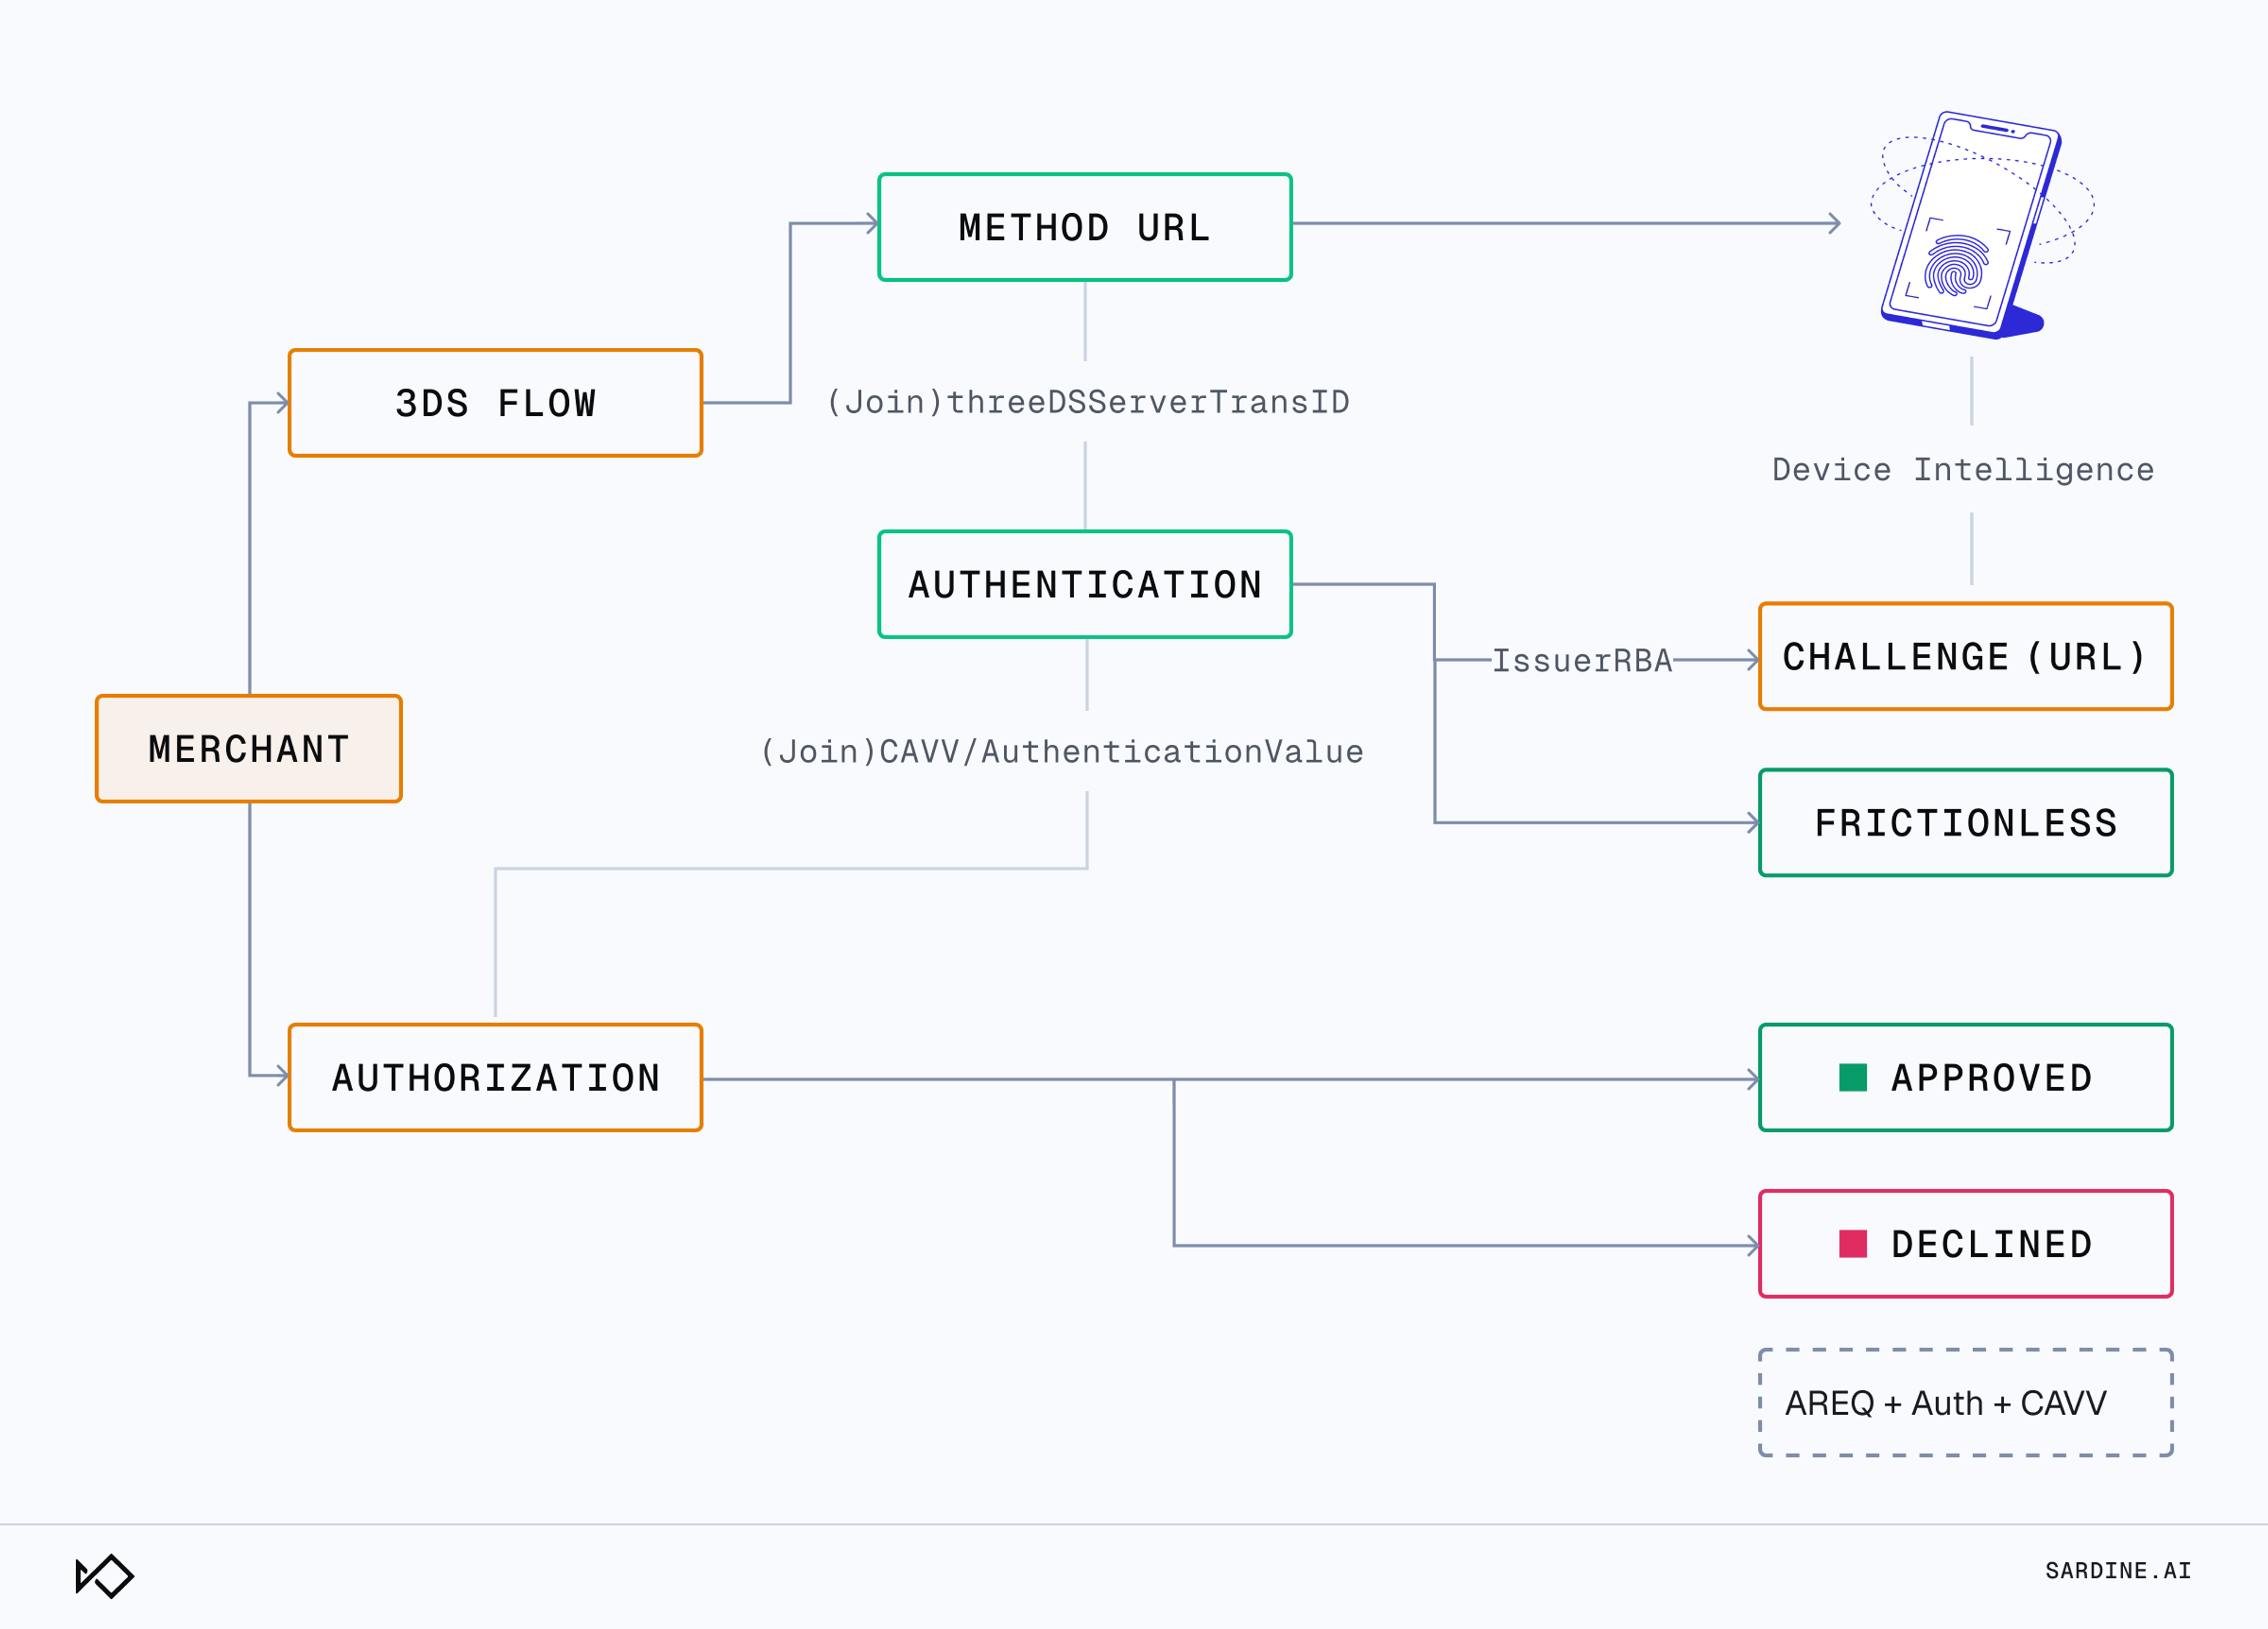Select the 3DS FLOW box
This screenshot has height=1629, width=2268.
tap(495, 403)
